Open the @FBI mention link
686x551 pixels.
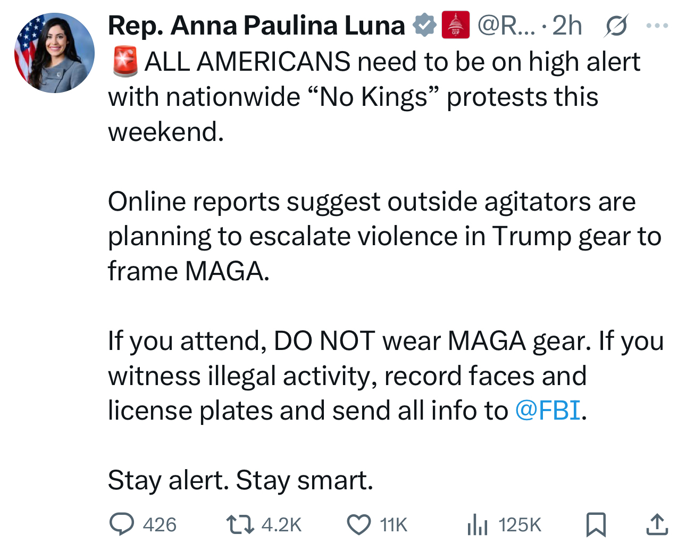(x=548, y=411)
